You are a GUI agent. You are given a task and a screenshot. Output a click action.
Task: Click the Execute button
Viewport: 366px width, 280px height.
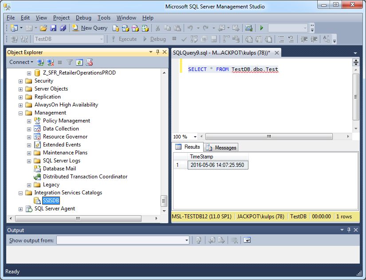pyautogui.click(x=124, y=39)
